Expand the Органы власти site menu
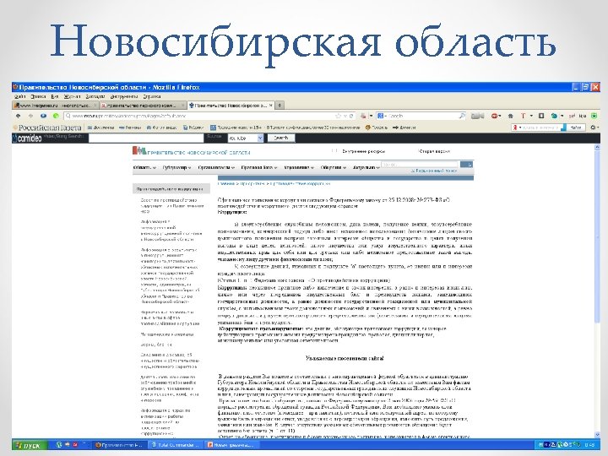Screen dimensions: 608x456 (216, 167)
